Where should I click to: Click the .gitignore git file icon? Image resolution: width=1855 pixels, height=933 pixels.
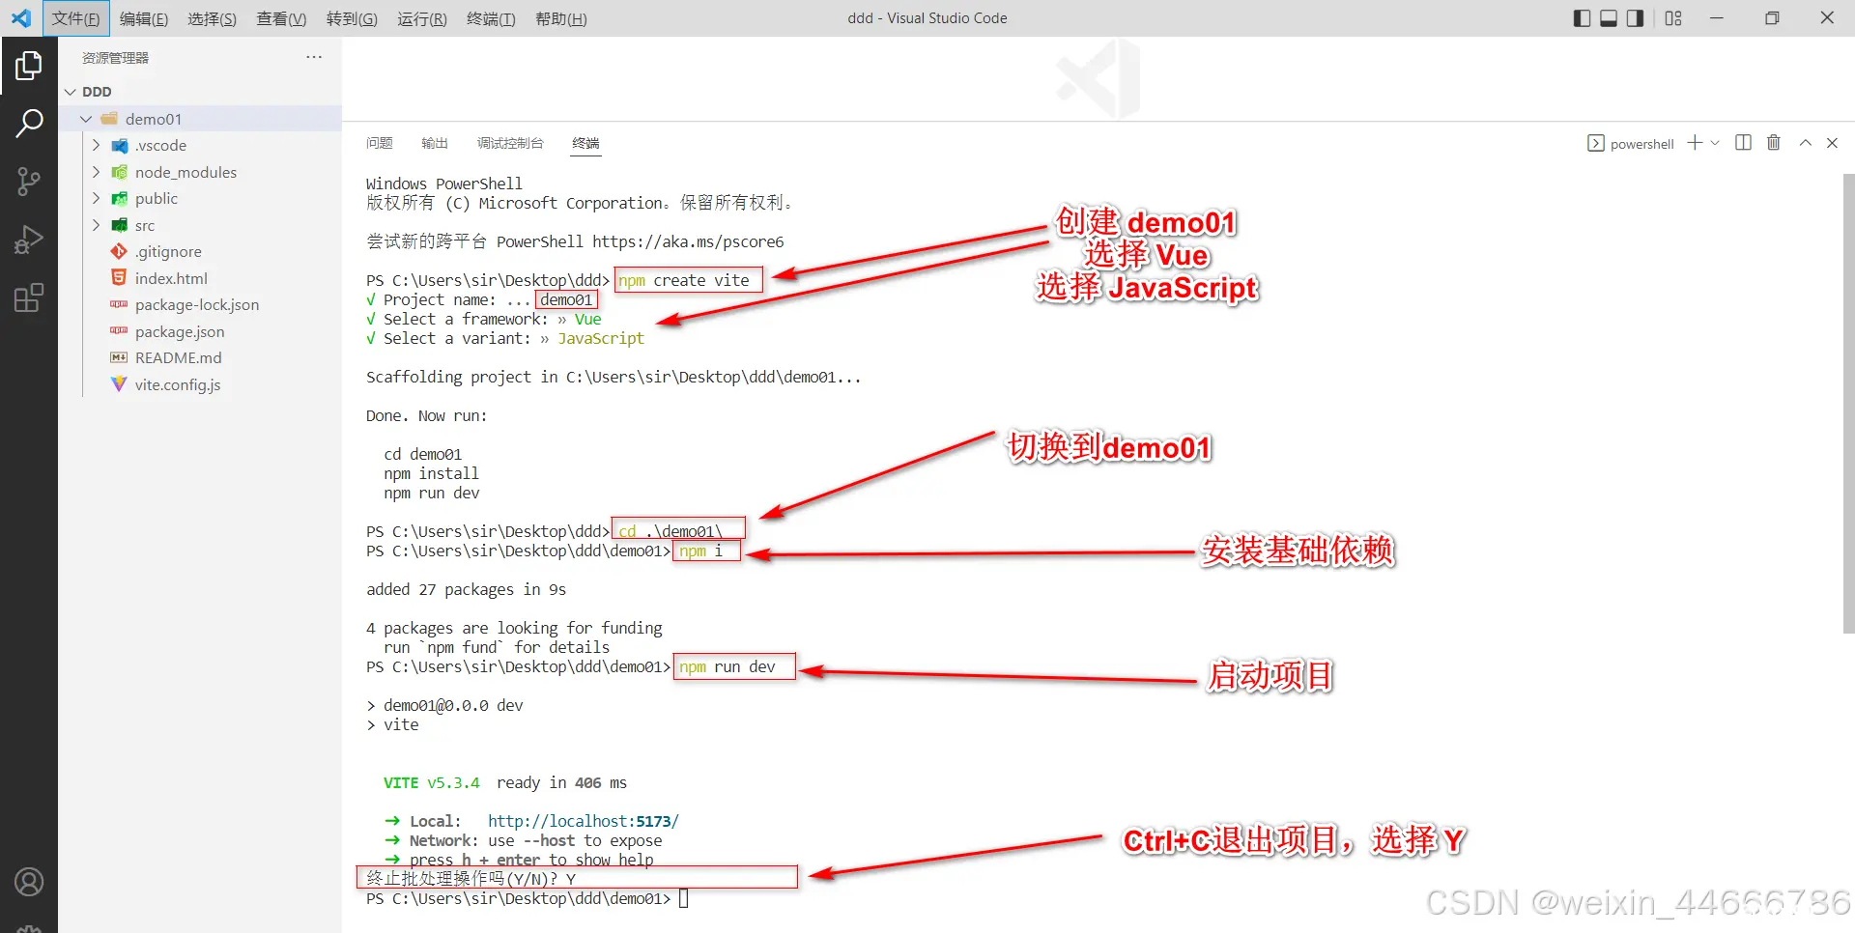119,251
